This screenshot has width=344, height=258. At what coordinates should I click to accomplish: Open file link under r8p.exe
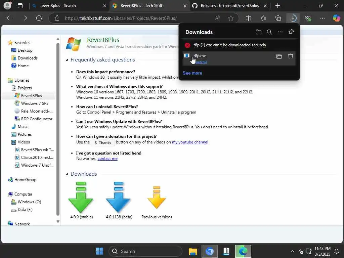[x=202, y=62]
